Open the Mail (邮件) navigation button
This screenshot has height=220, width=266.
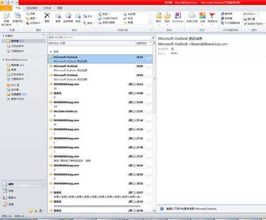coord(24,184)
